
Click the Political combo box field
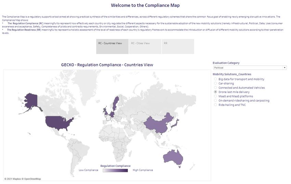tap(250, 68)
